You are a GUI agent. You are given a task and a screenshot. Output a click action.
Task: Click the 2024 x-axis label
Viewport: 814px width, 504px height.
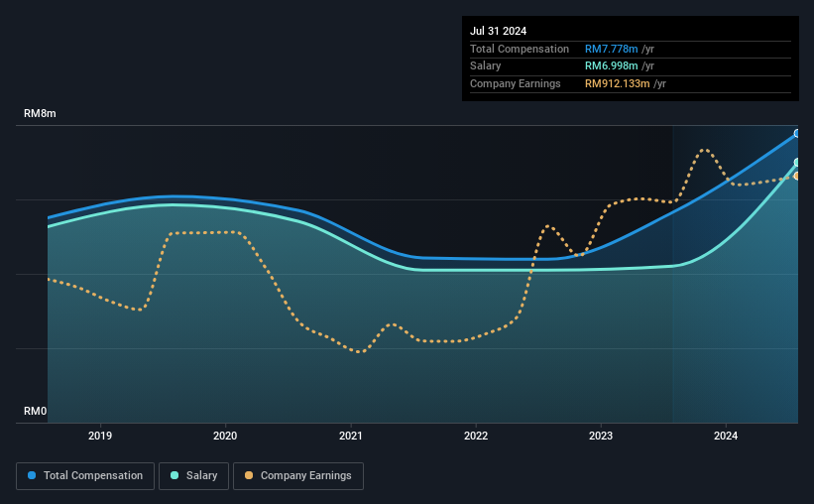click(726, 436)
